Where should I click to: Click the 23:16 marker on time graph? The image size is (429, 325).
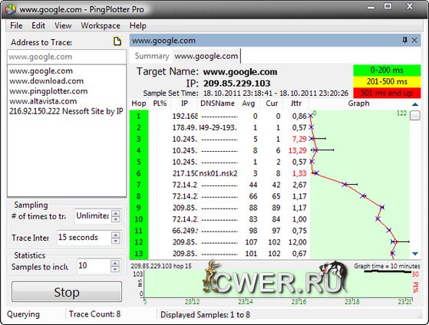[299, 302]
